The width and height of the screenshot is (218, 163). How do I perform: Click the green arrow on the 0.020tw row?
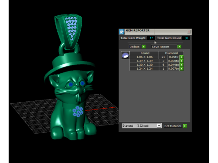(182, 61)
